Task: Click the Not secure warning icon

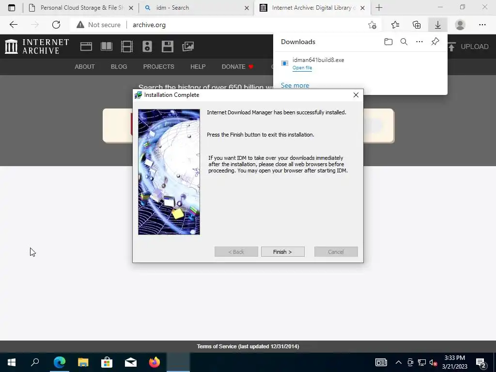Action: click(x=80, y=25)
